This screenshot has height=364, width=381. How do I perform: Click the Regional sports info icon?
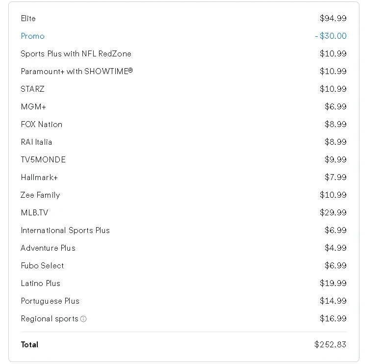pyautogui.click(x=83, y=319)
